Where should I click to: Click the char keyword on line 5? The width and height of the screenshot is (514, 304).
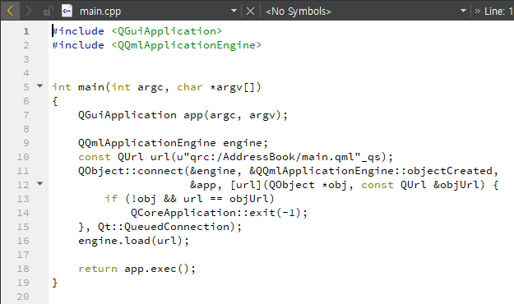point(189,87)
